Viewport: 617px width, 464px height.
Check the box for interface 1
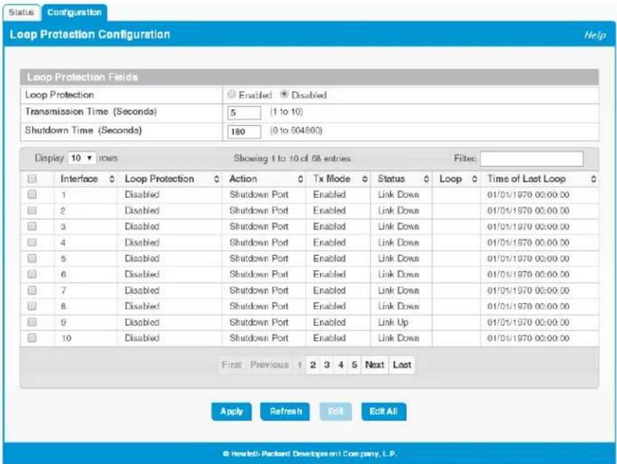pos(32,195)
